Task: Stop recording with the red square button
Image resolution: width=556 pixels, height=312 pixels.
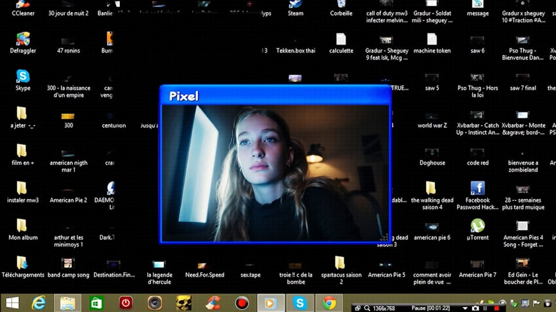Action: point(496,308)
